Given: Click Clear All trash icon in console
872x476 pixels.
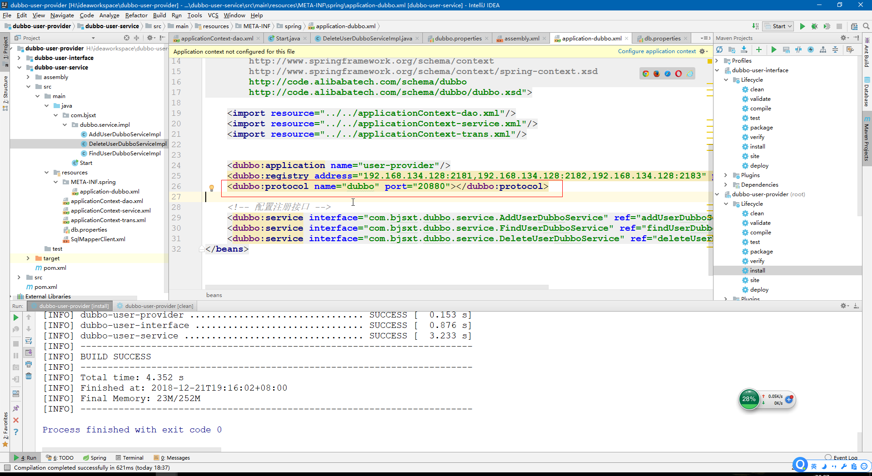Looking at the screenshot, I should point(29,376).
